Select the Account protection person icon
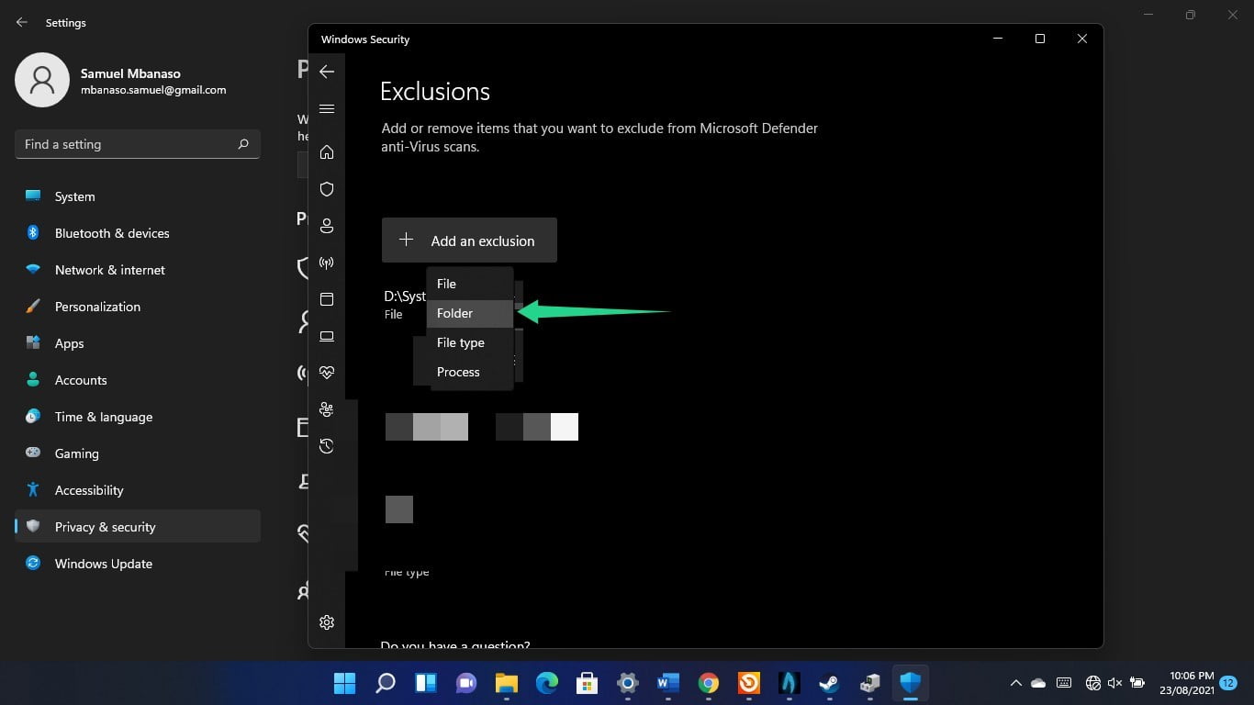Viewport: 1254px width, 705px height. (326, 226)
